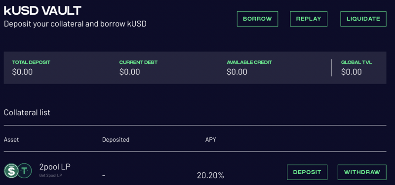395x185 pixels.
Task: Open the REPLAY action
Action: (x=309, y=19)
